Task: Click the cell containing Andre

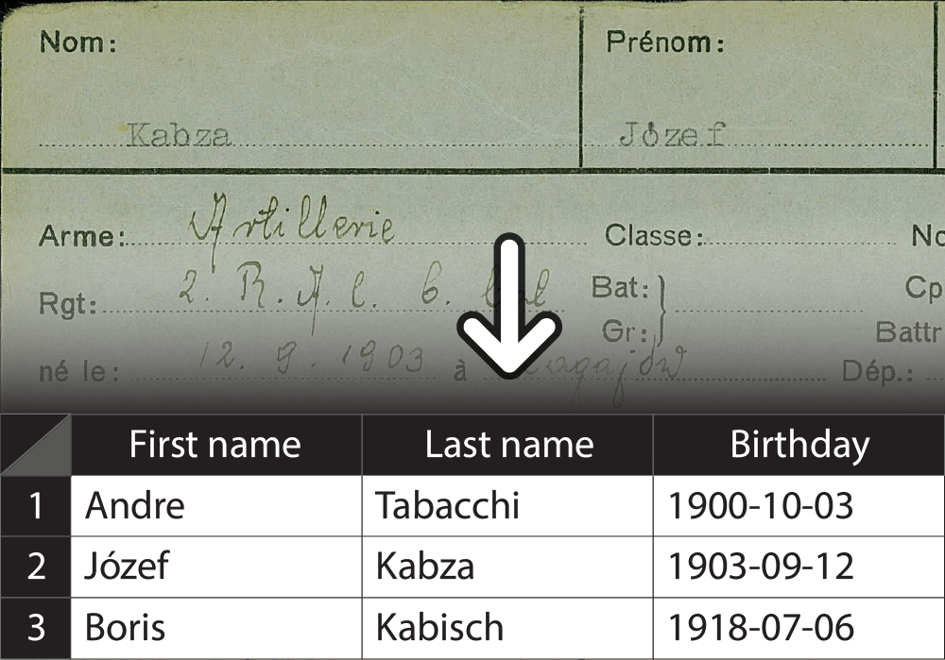Action: coord(215,506)
